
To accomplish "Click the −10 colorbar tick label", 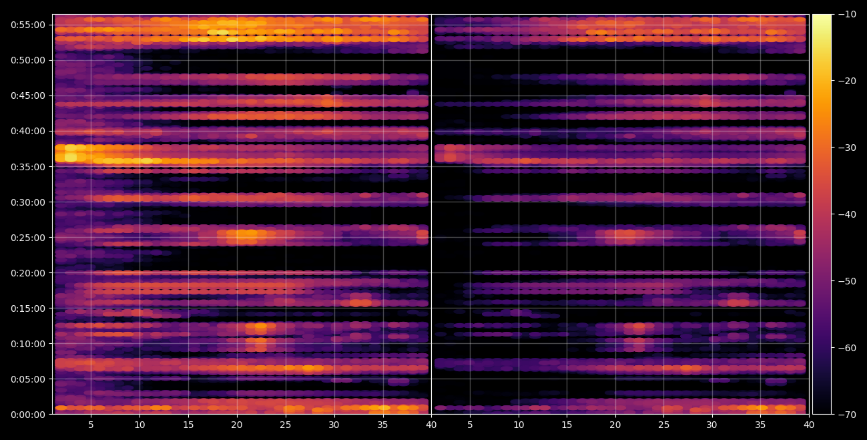I will 848,14.
